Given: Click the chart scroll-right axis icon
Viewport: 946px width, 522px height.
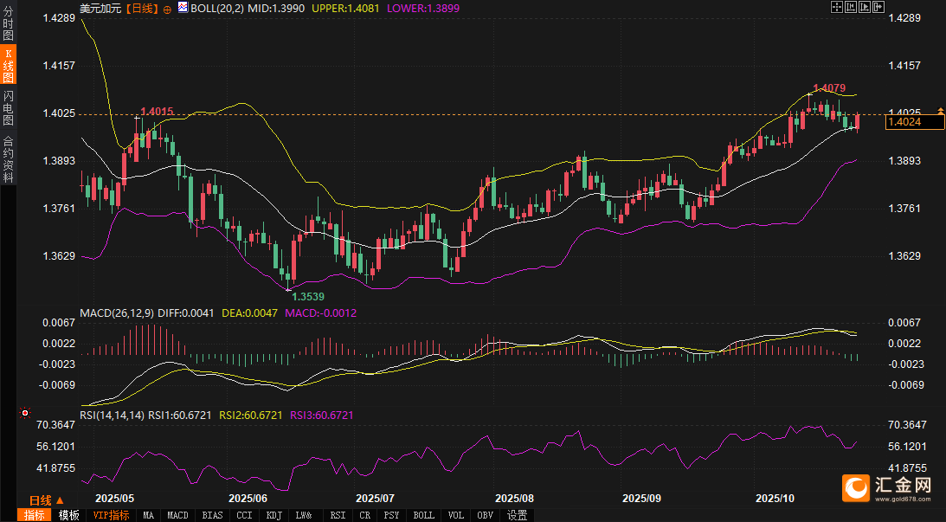Looking at the screenshot, I should point(865,8).
